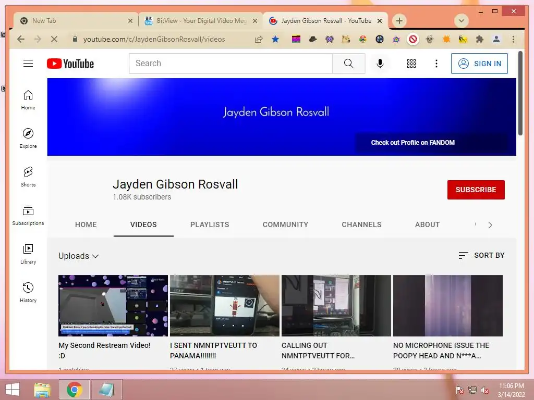Switch to the BitView browser tab
The width and height of the screenshot is (534, 400).
(201, 21)
